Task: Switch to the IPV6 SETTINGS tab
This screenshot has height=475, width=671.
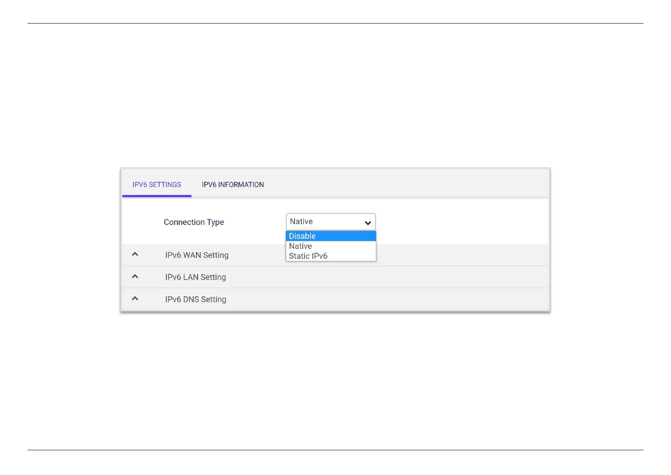Action: tap(157, 185)
